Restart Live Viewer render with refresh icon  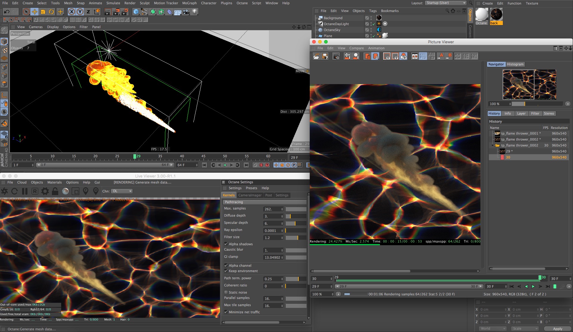click(x=15, y=191)
